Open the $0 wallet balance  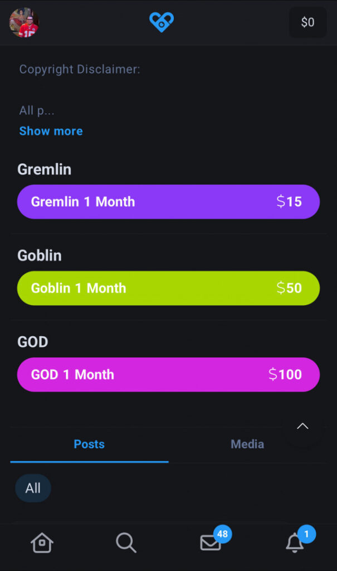pos(307,22)
